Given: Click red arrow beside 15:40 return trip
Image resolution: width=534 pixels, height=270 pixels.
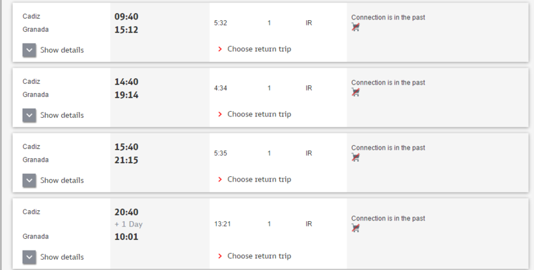Looking at the screenshot, I should [220, 179].
